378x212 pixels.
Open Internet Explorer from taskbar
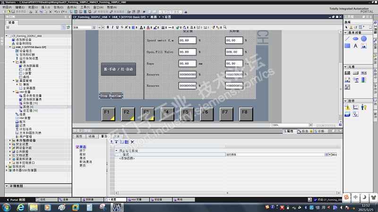point(20,207)
